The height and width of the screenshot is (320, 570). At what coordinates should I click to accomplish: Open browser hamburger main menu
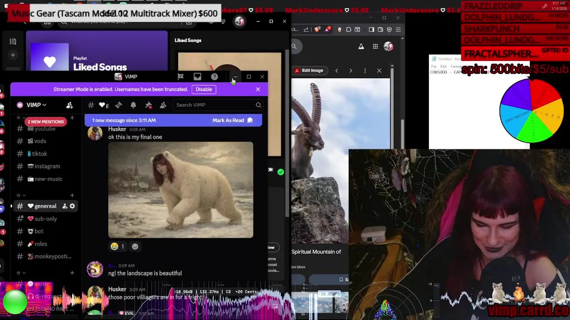tap(398, 30)
